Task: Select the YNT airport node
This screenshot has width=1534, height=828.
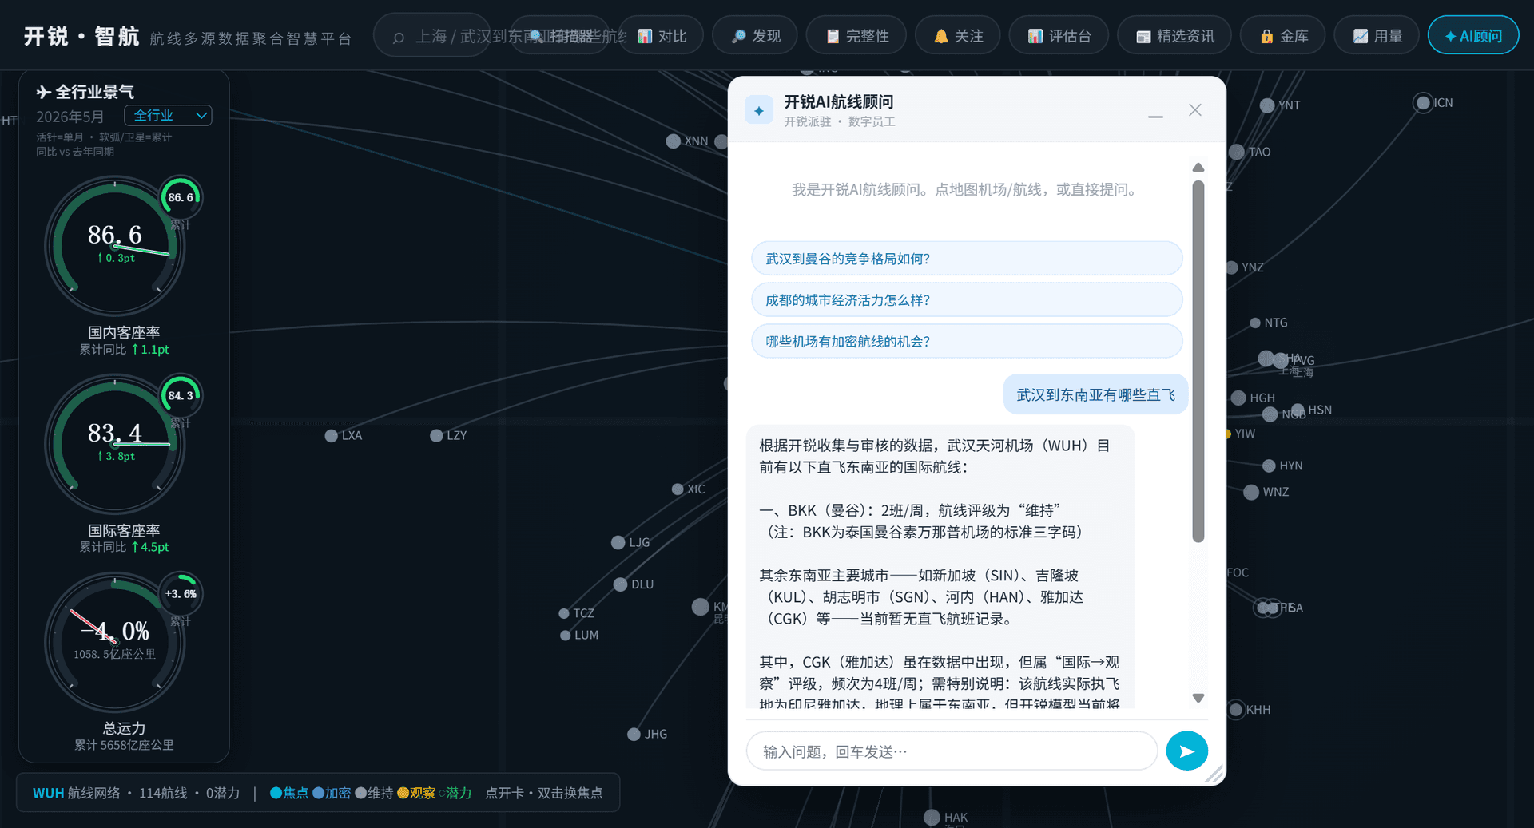Action: (1267, 105)
